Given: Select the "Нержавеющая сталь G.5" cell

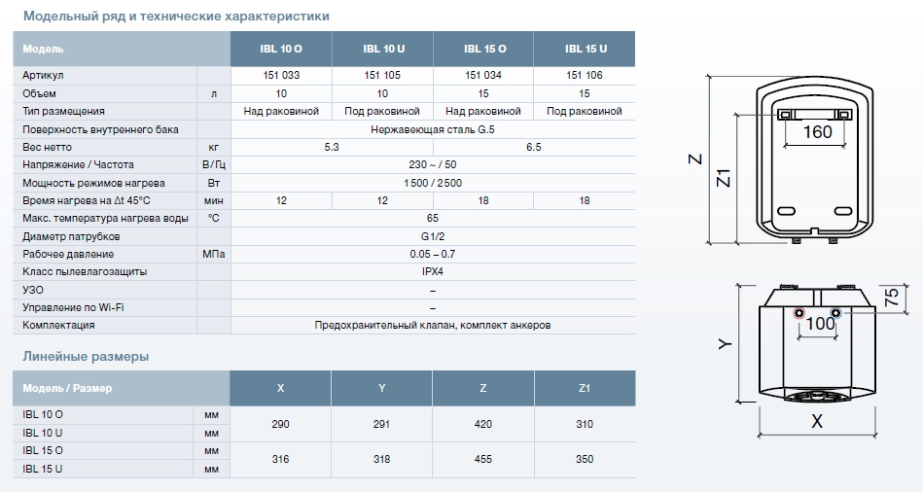Looking at the screenshot, I should 433,129.
